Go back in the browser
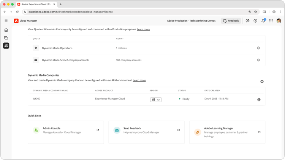The width and height of the screenshot is (285, 160). pyautogui.click(x=5, y=12)
